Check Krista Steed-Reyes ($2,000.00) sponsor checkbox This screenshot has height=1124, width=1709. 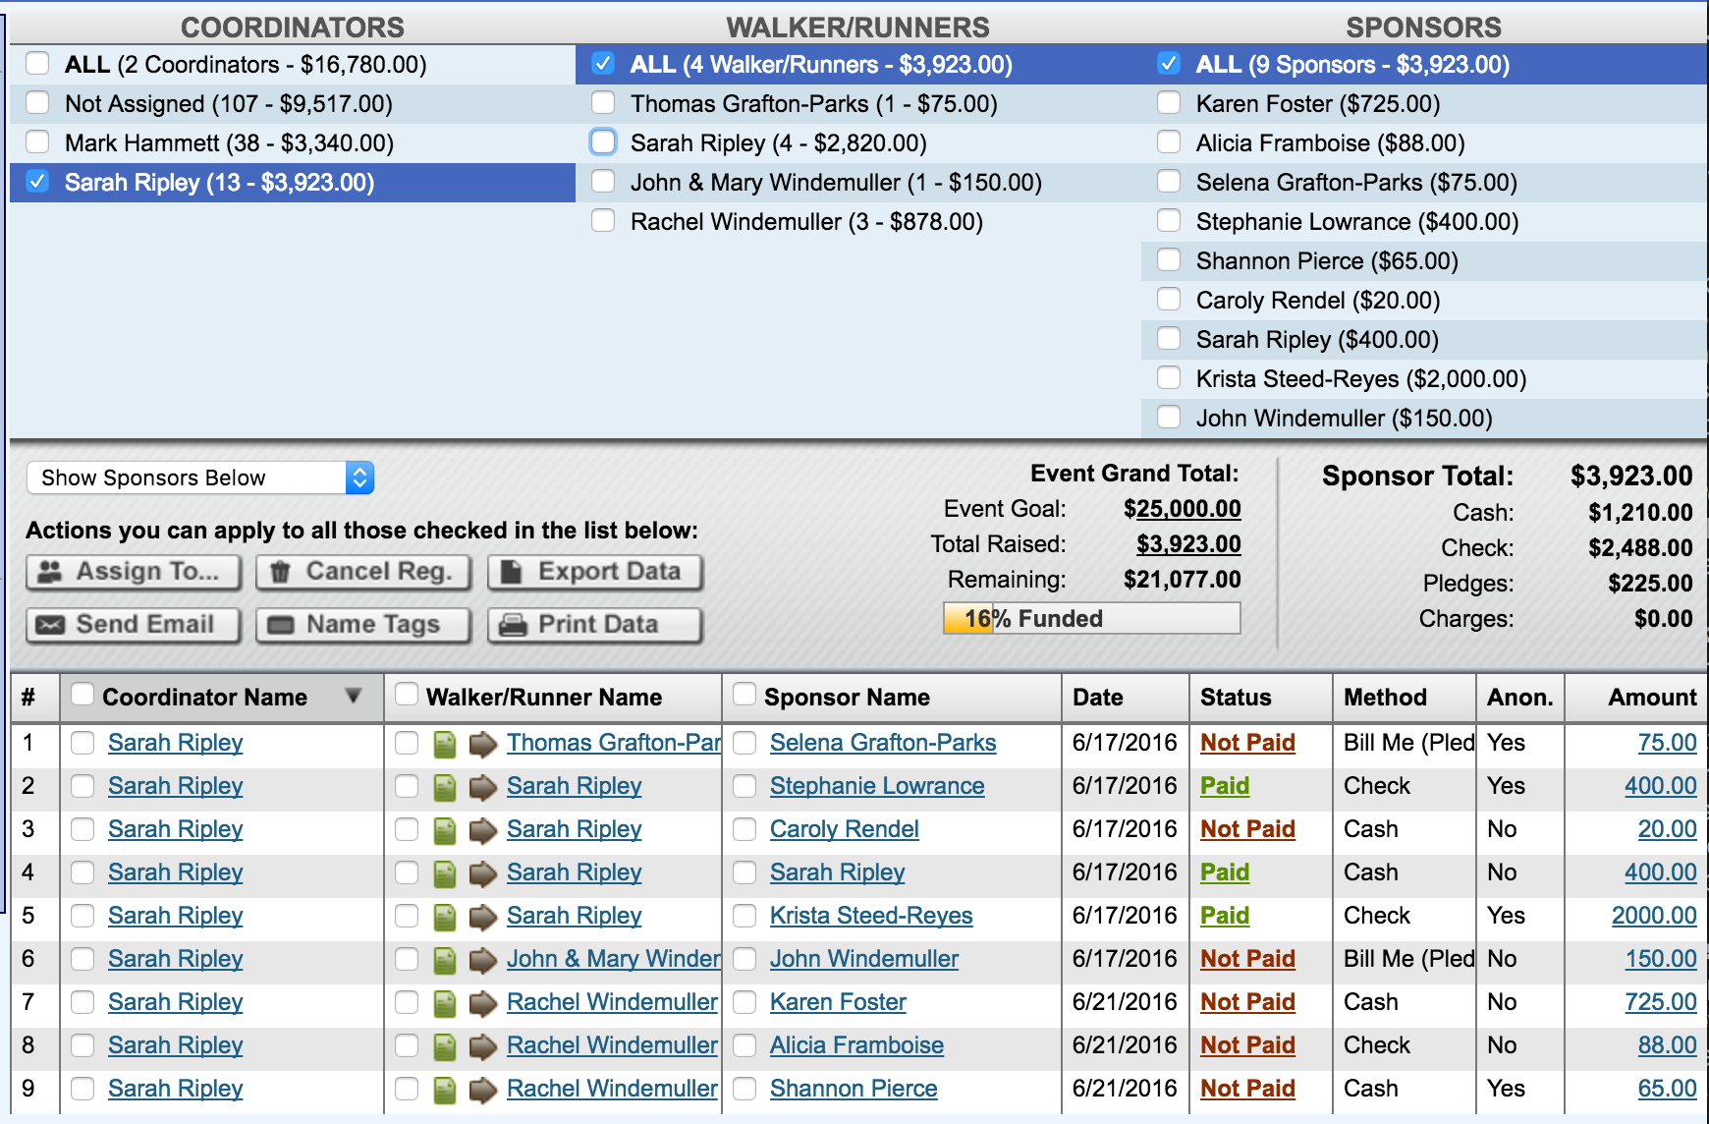tap(1169, 378)
